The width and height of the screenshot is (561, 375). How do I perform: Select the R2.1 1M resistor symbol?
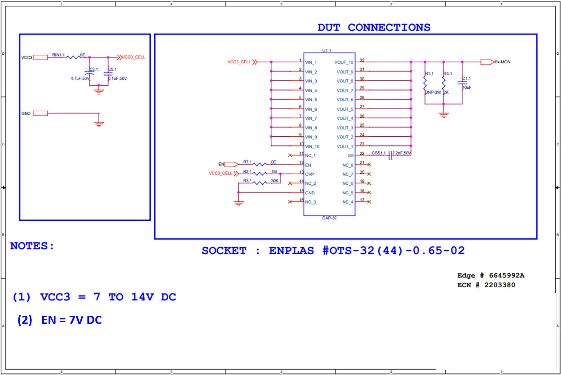[x=261, y=174]
